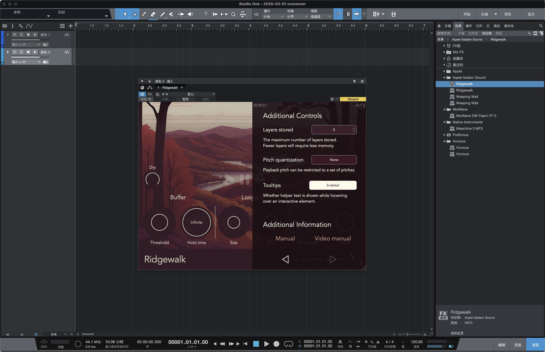Select Weeping Wall effect in browser
Viewport: 545px width, 352px height.
(x=467, y=97)
